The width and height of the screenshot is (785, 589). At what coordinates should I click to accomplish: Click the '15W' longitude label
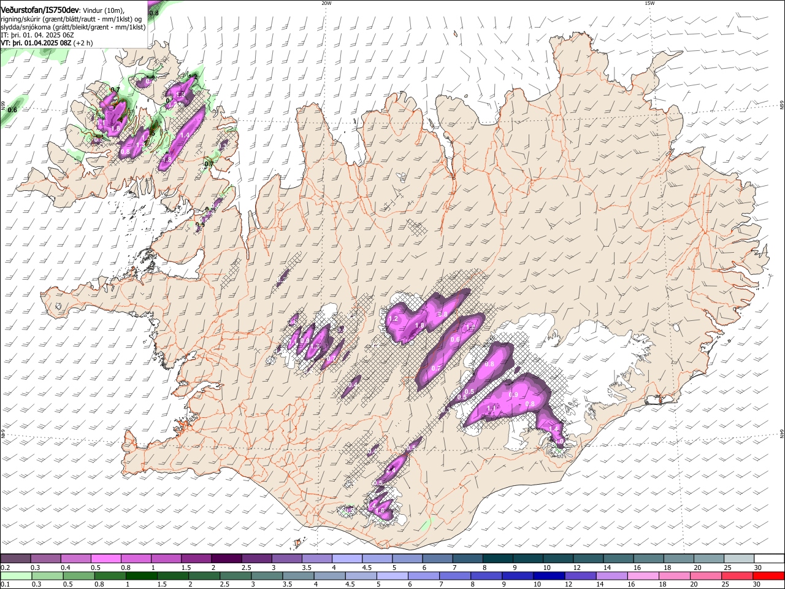(649, 3)
